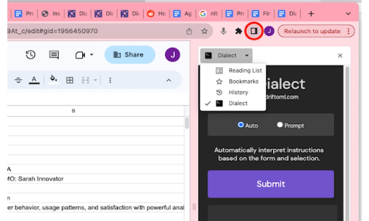Switch to the "Ins" globe tab
This screenshot has width=369, height=221.
click(51, 14)
